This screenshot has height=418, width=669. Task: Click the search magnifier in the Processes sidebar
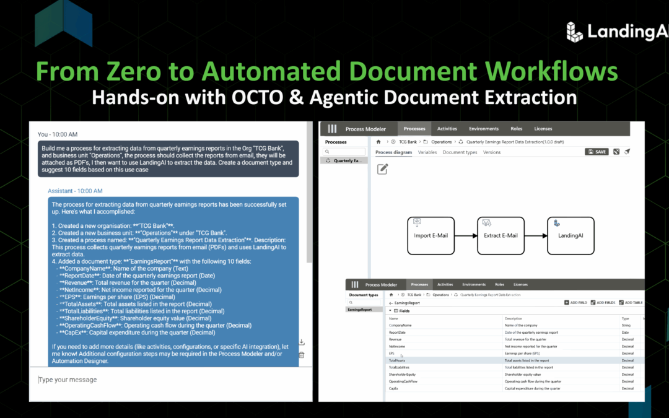[326, 151]
